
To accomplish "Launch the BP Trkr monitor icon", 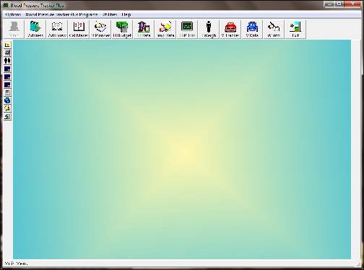I will 187,29.
